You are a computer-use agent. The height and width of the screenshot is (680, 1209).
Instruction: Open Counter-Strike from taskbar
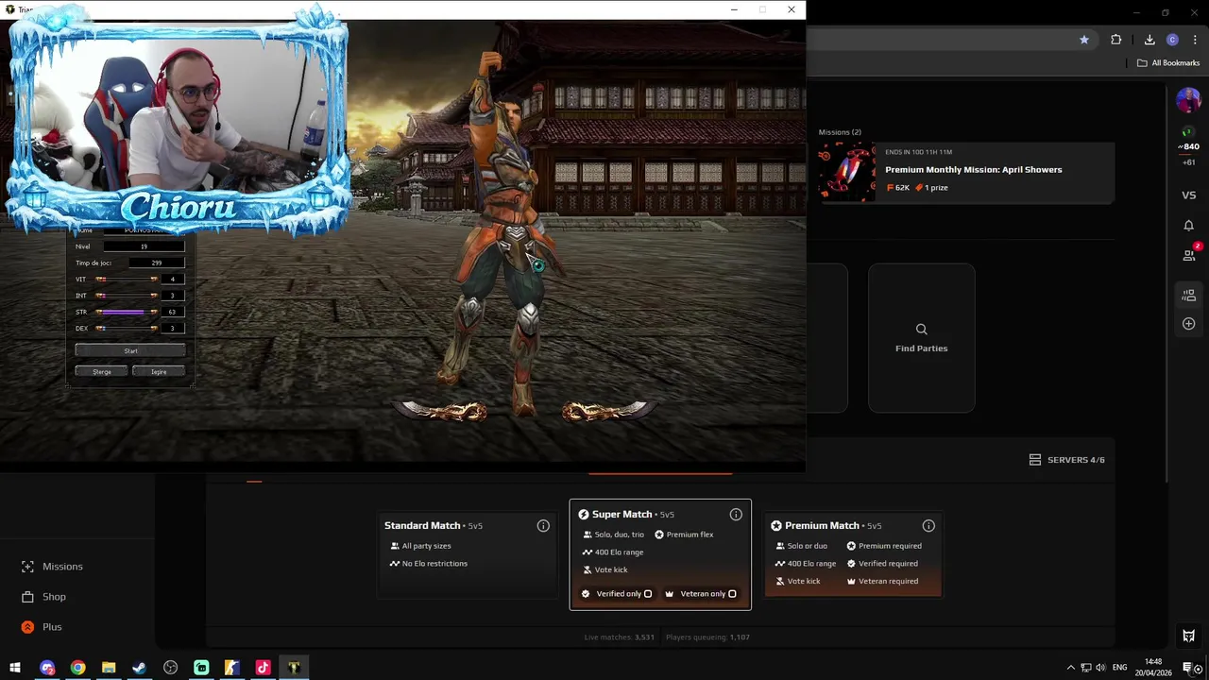pyautogui.click(x=231, y=668)
